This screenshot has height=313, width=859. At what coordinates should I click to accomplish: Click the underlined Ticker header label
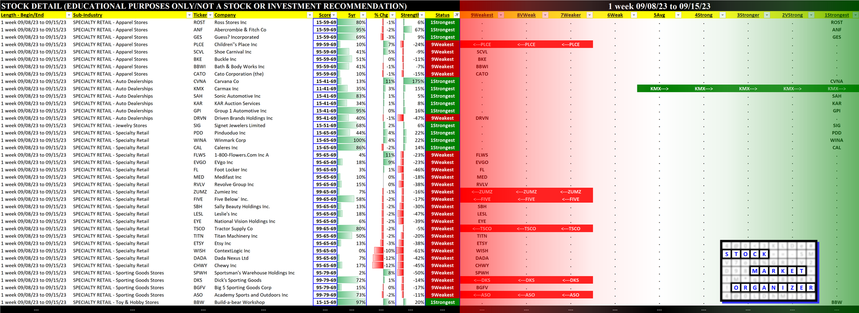[200, 15]
